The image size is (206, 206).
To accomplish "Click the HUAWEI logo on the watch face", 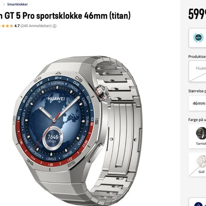I will pyautogui.click(x=56, y=99).
